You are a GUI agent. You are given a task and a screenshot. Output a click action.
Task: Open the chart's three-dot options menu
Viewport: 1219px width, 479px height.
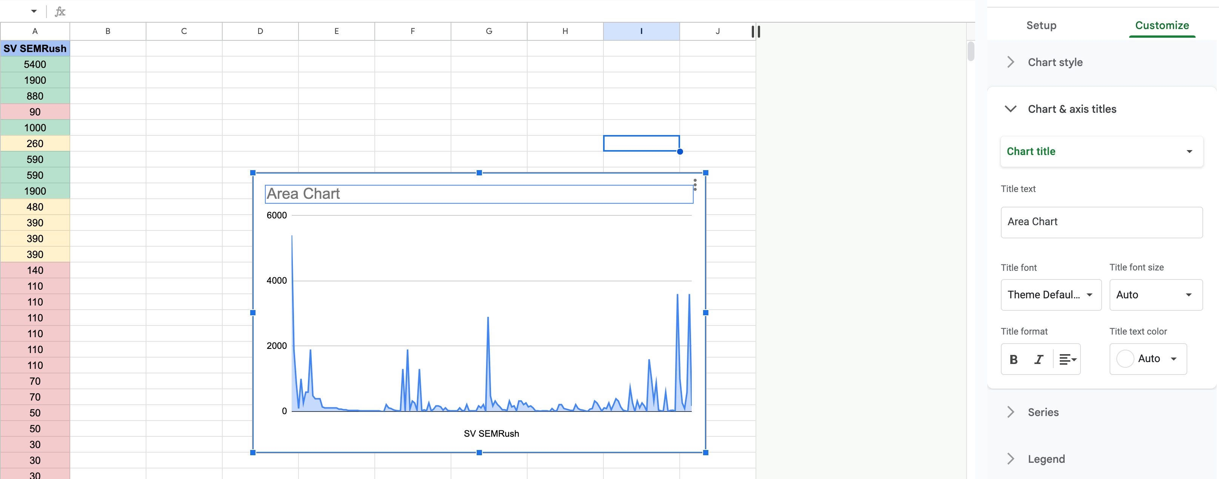click(695, 185)
